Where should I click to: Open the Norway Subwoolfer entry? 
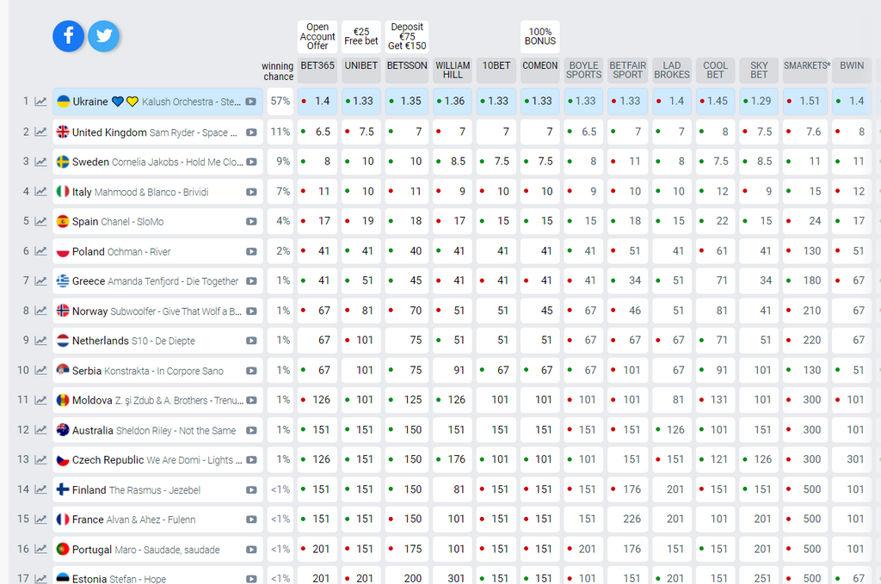(157, 310)
